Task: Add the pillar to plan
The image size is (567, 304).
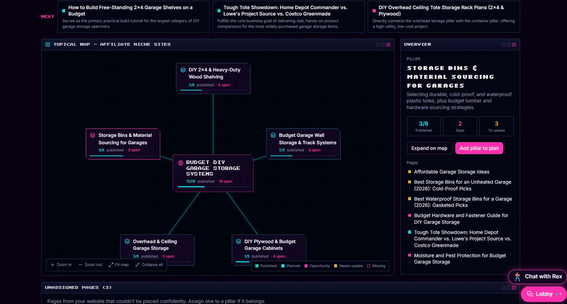Action: [x=479, y=148]
